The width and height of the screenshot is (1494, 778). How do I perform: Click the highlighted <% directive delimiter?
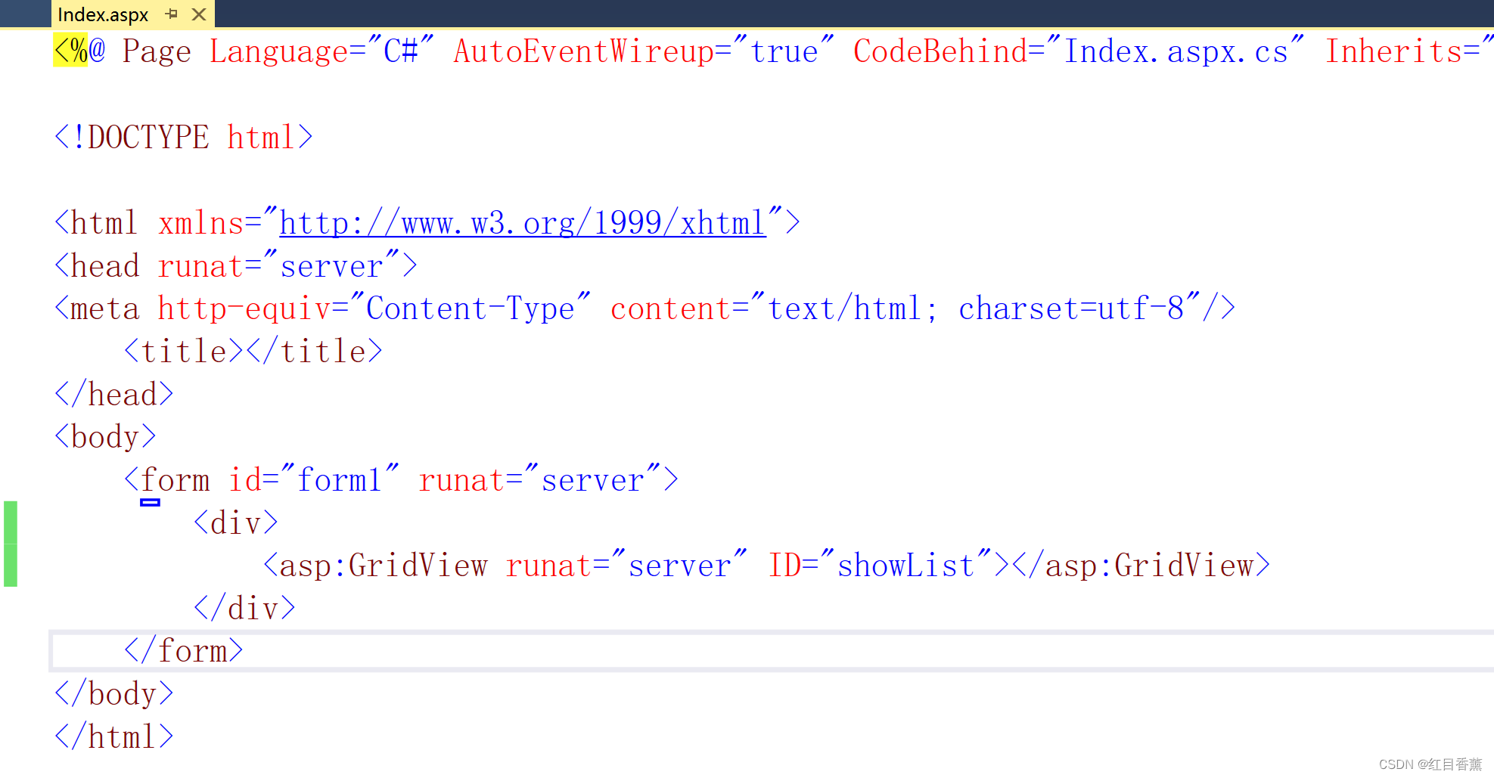pyautogui.click(x=70, y=51)
